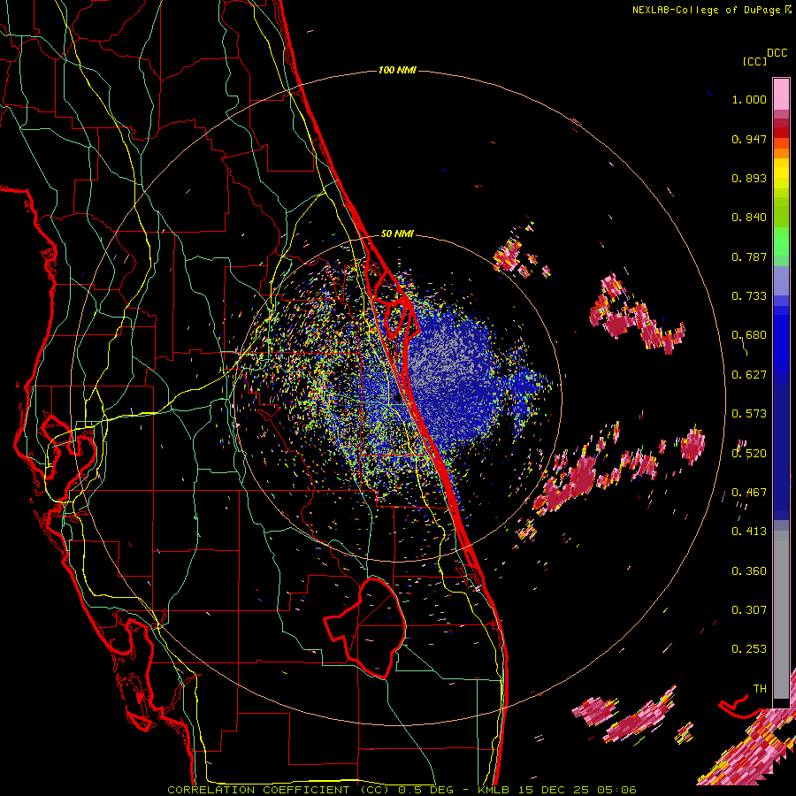Click the 0.947 legend value

point(749,139)
